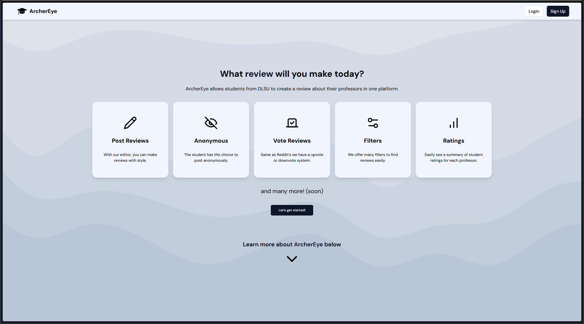The image size is (584, 324).
Task: Select the bar chart icon above Ratings
Action: point(454,123)
